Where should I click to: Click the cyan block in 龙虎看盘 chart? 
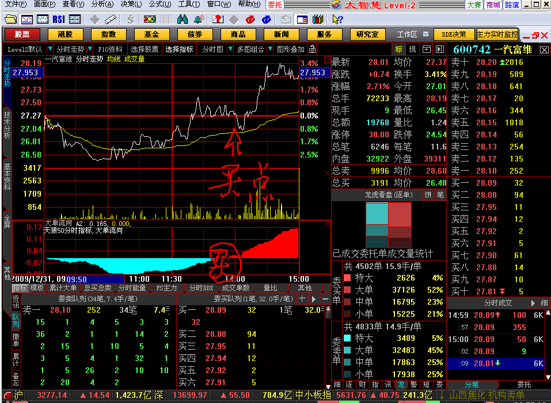click(x=377, y=214)
